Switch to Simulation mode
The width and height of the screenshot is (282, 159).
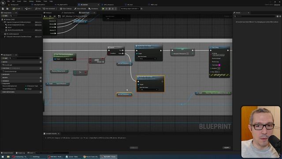tap(93, 9)
